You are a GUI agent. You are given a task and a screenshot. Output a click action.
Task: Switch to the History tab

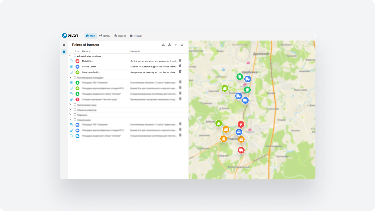105,36
